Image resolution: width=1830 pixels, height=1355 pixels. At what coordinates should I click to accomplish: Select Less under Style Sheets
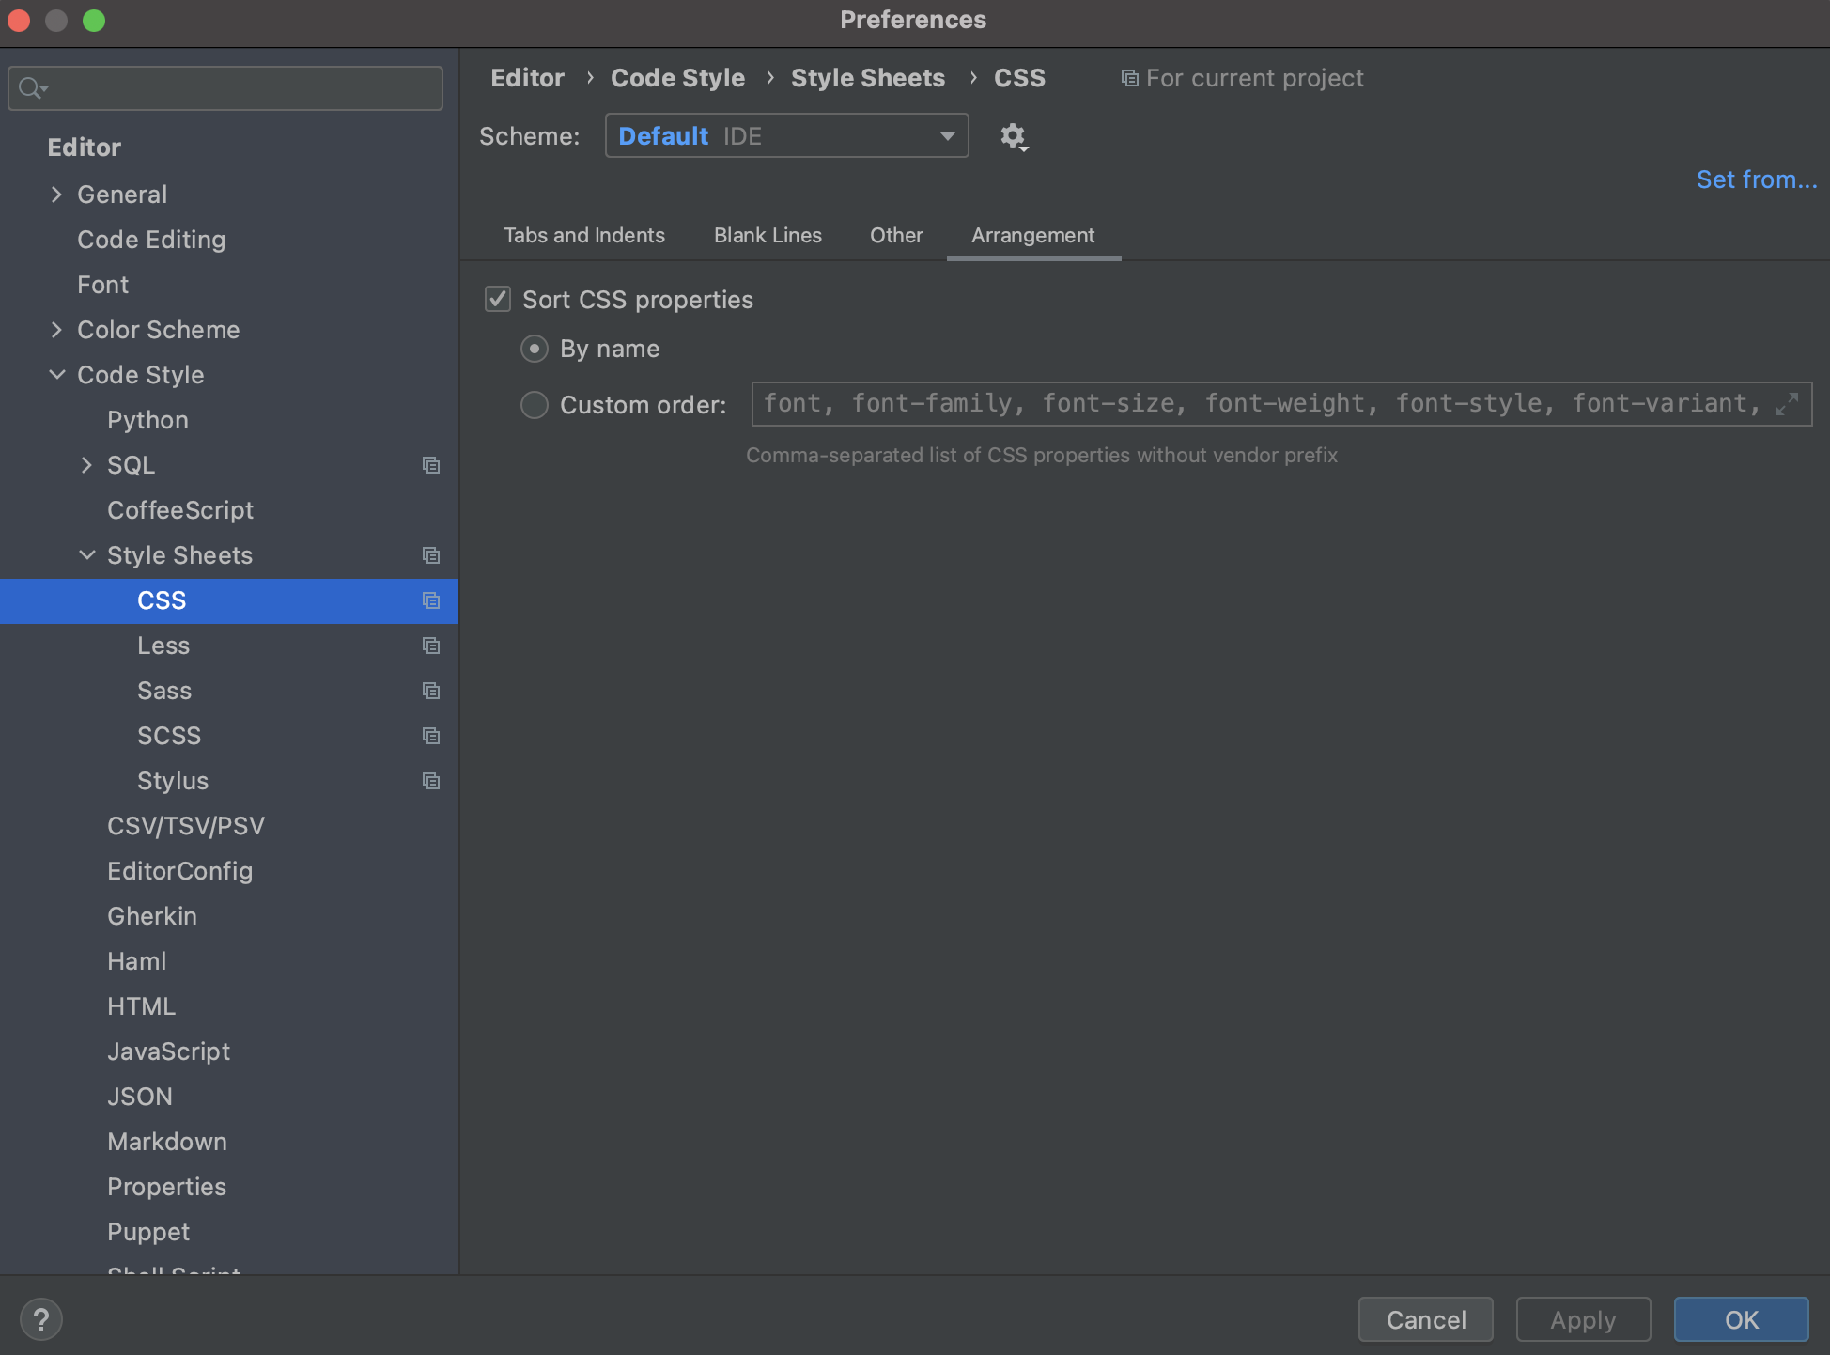click(x=163, y=646)
